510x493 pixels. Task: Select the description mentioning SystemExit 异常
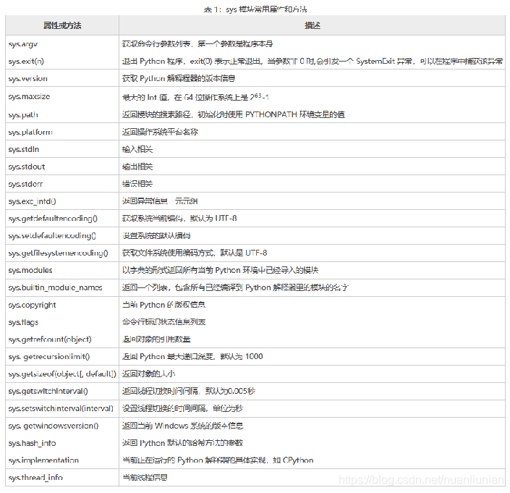point(313,62)
